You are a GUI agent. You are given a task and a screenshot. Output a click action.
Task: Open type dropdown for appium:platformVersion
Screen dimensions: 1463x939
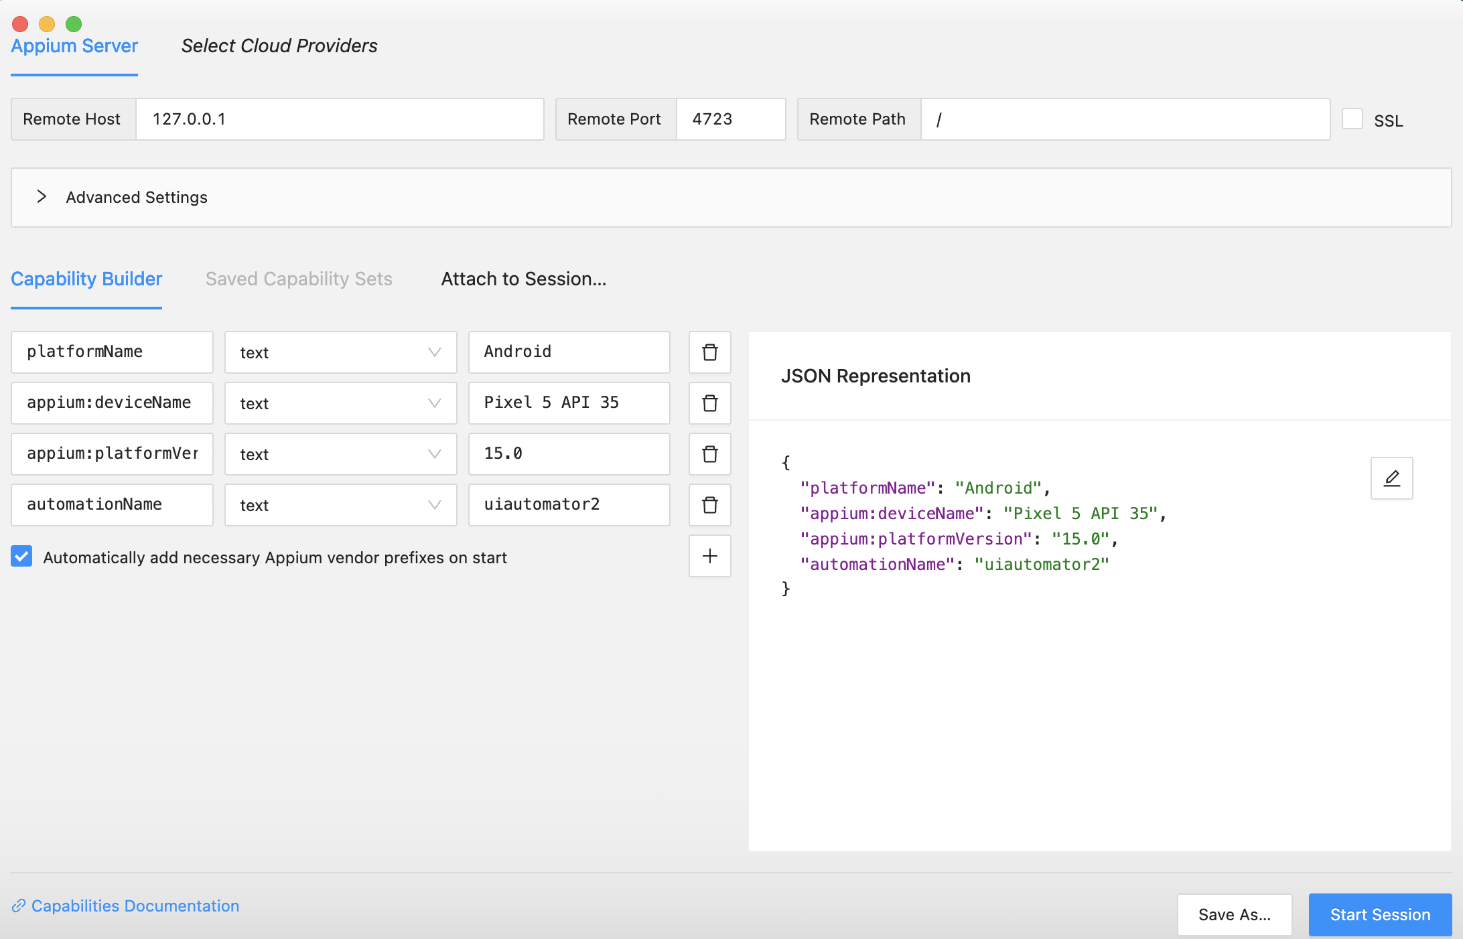tap(340, 454)
